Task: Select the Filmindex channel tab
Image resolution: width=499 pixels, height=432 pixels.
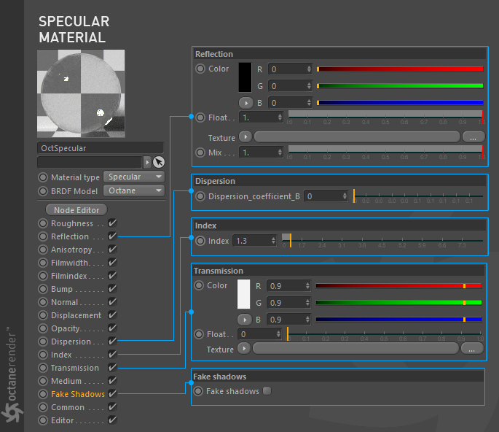Action: (69, 276)
